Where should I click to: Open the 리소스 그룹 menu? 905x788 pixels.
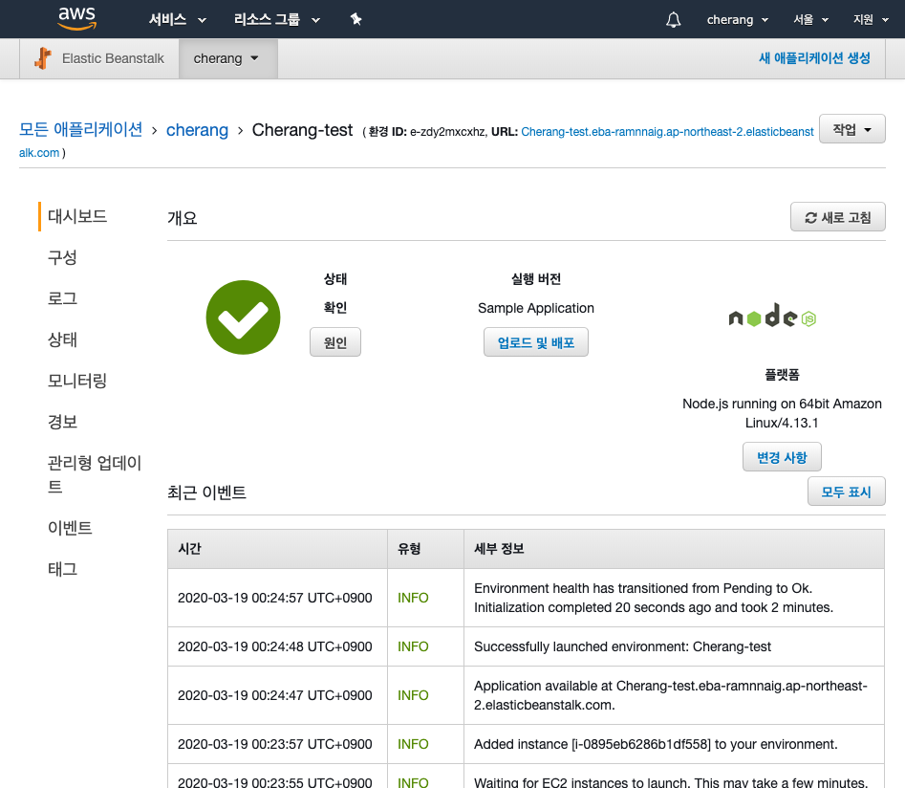coord(276,20)
